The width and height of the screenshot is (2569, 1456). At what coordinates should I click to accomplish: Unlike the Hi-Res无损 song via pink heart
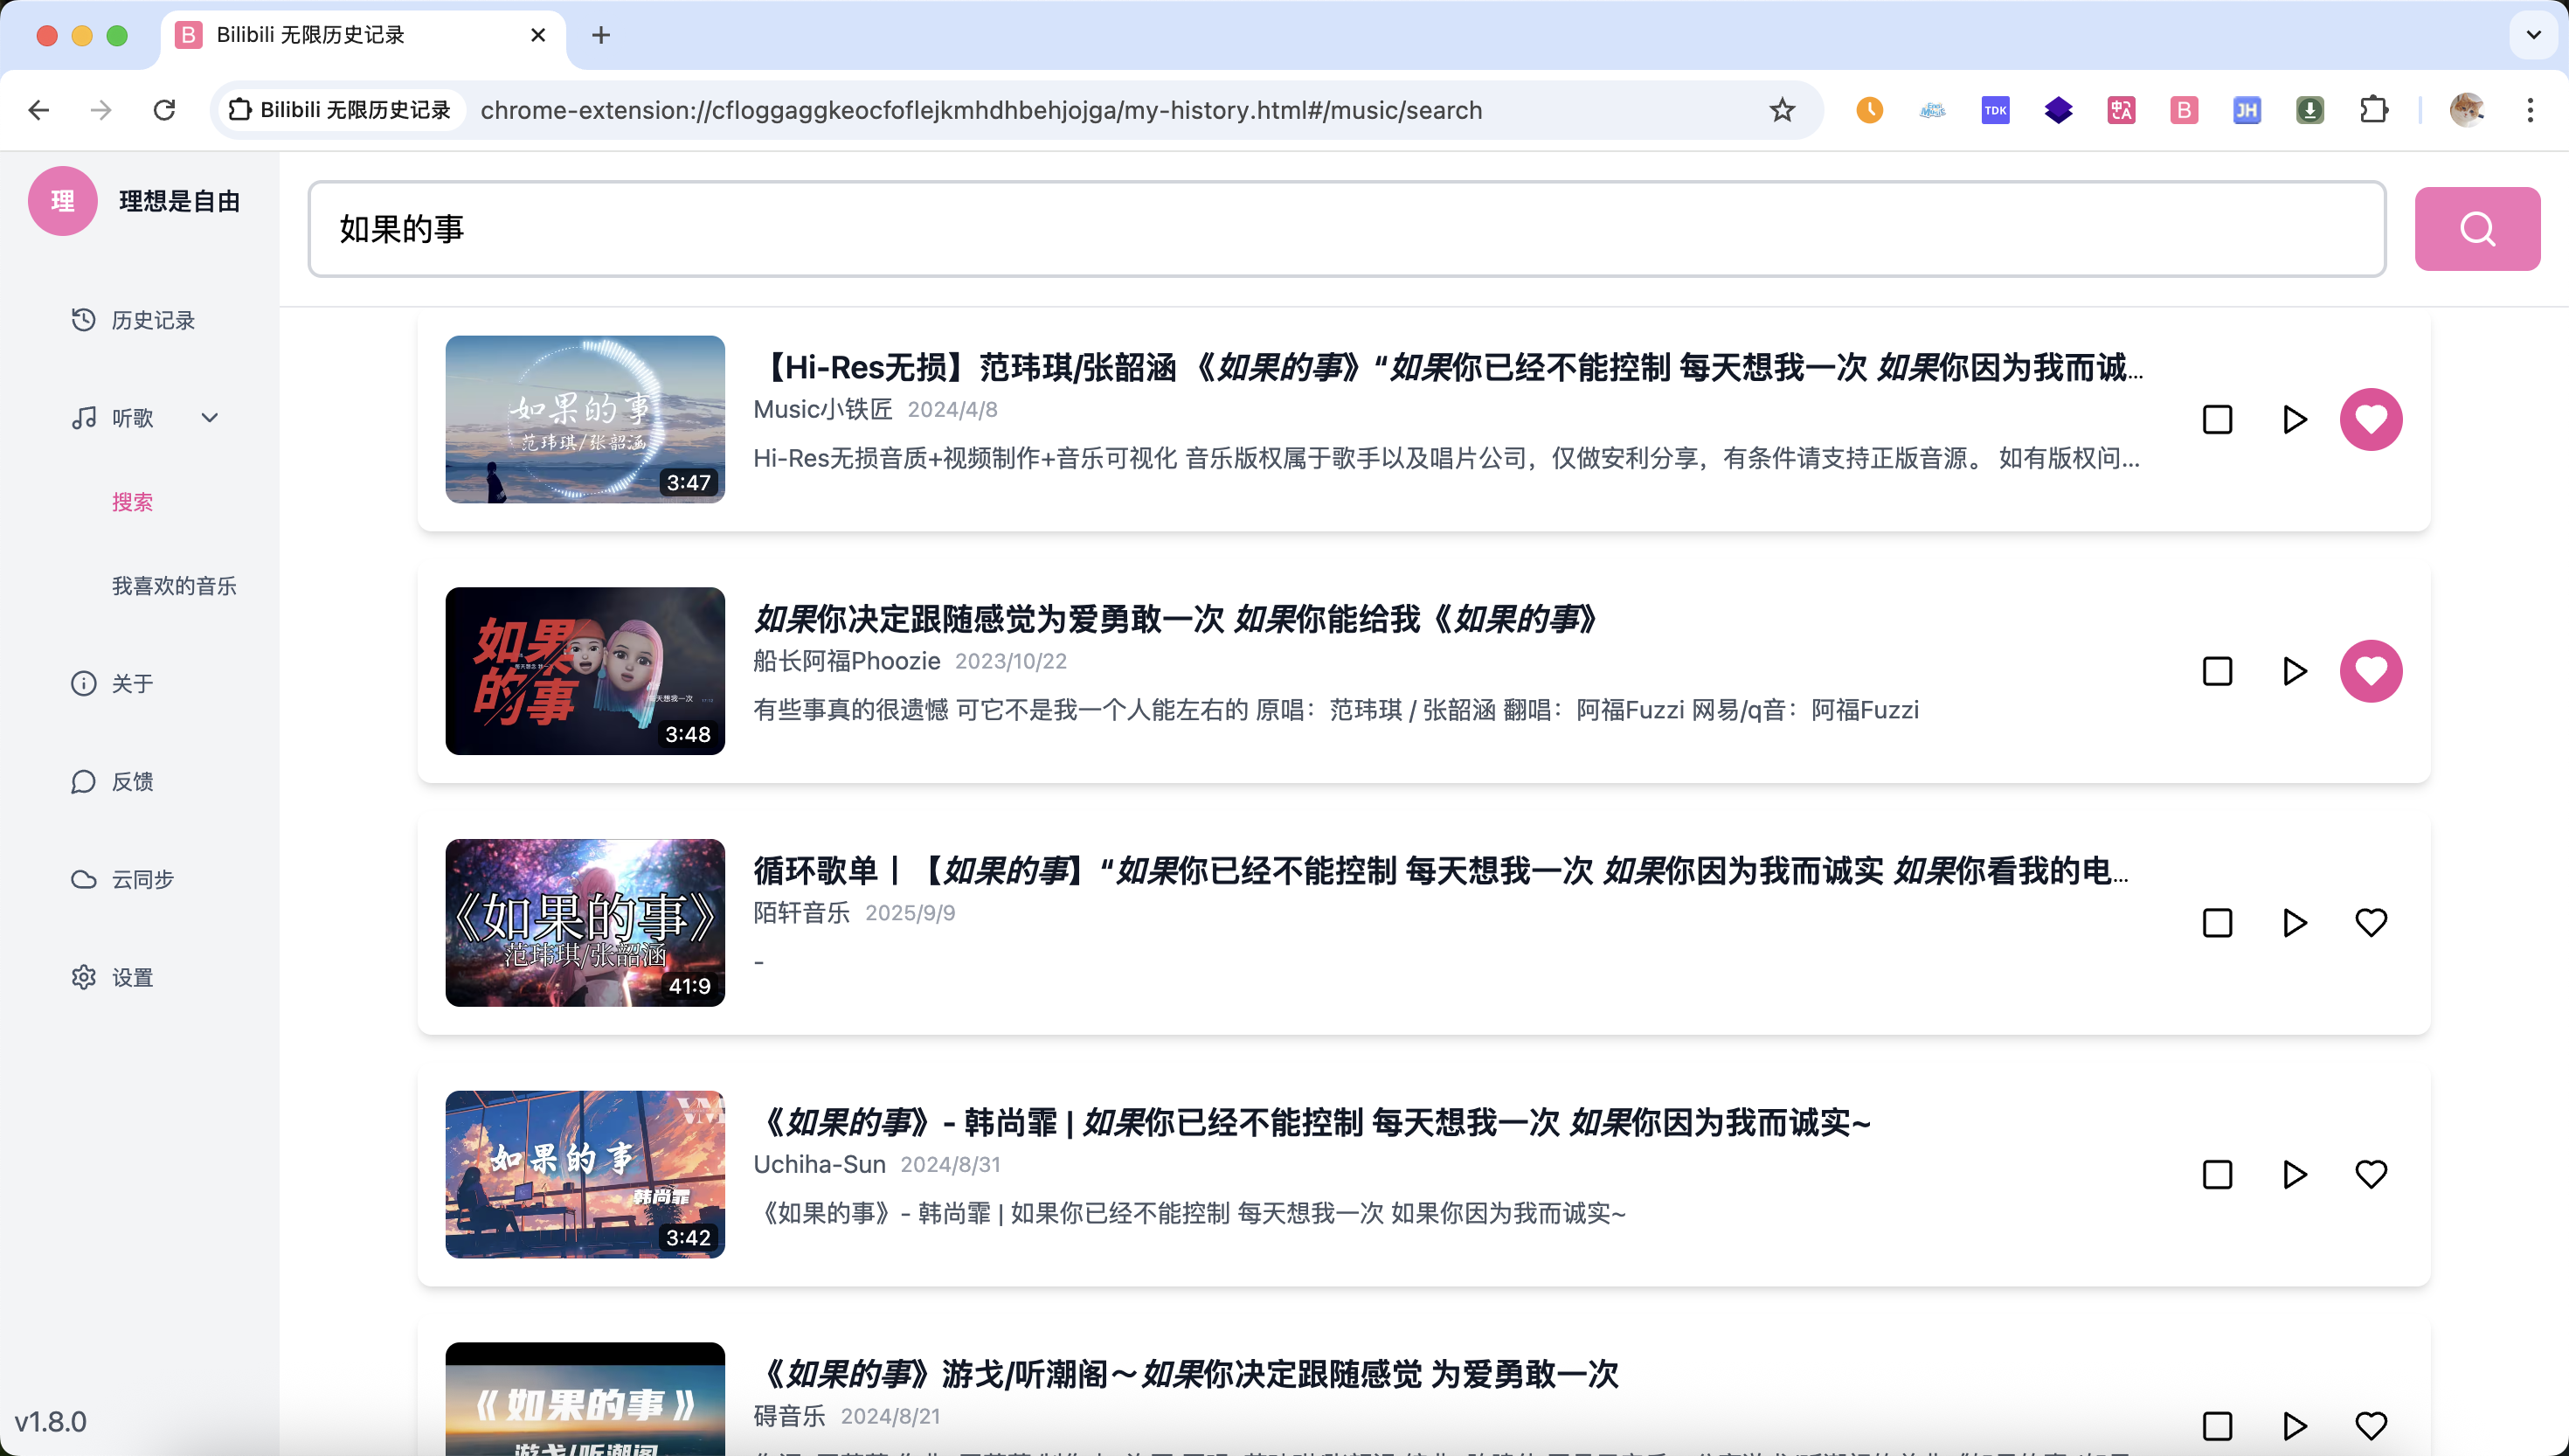(x=2371, y=420)
